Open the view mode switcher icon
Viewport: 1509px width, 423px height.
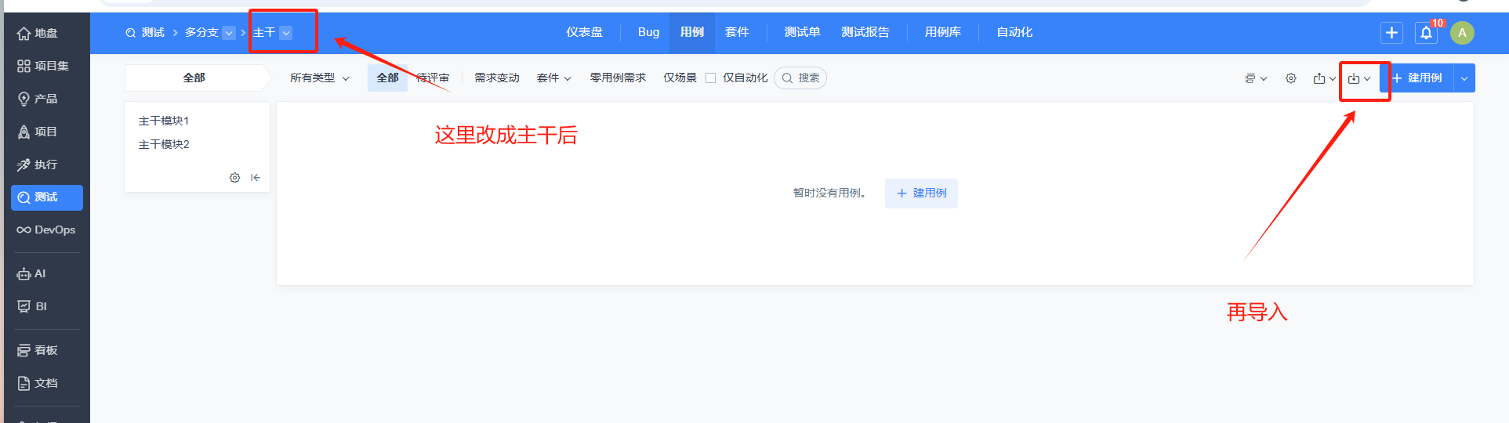1256,78
